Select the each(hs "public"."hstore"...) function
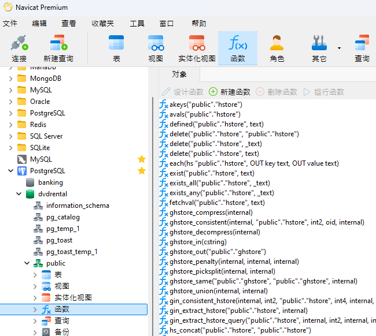This screenshot has width=376, height=336. pyautogui.click(x=254, y=163)
